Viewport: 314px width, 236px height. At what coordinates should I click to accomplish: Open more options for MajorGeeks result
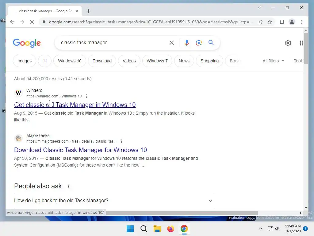pyautogui.click(x=121, y=141)
